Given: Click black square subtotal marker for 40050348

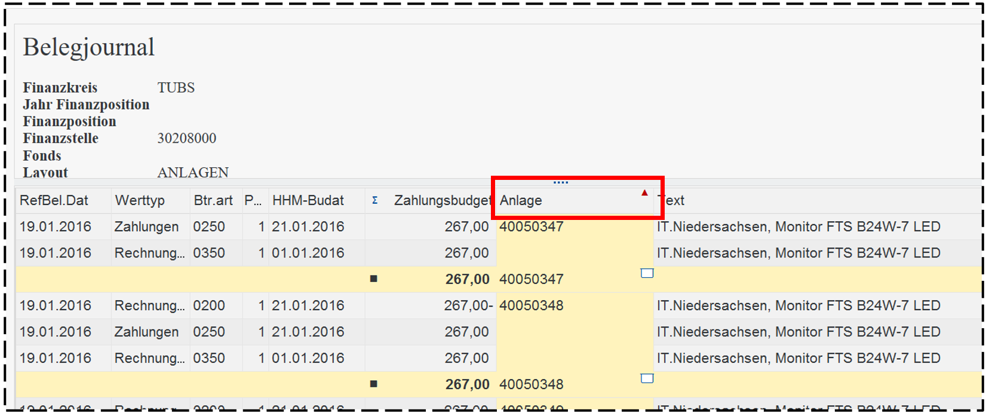Looking at the screenshot, I should 374,384.
